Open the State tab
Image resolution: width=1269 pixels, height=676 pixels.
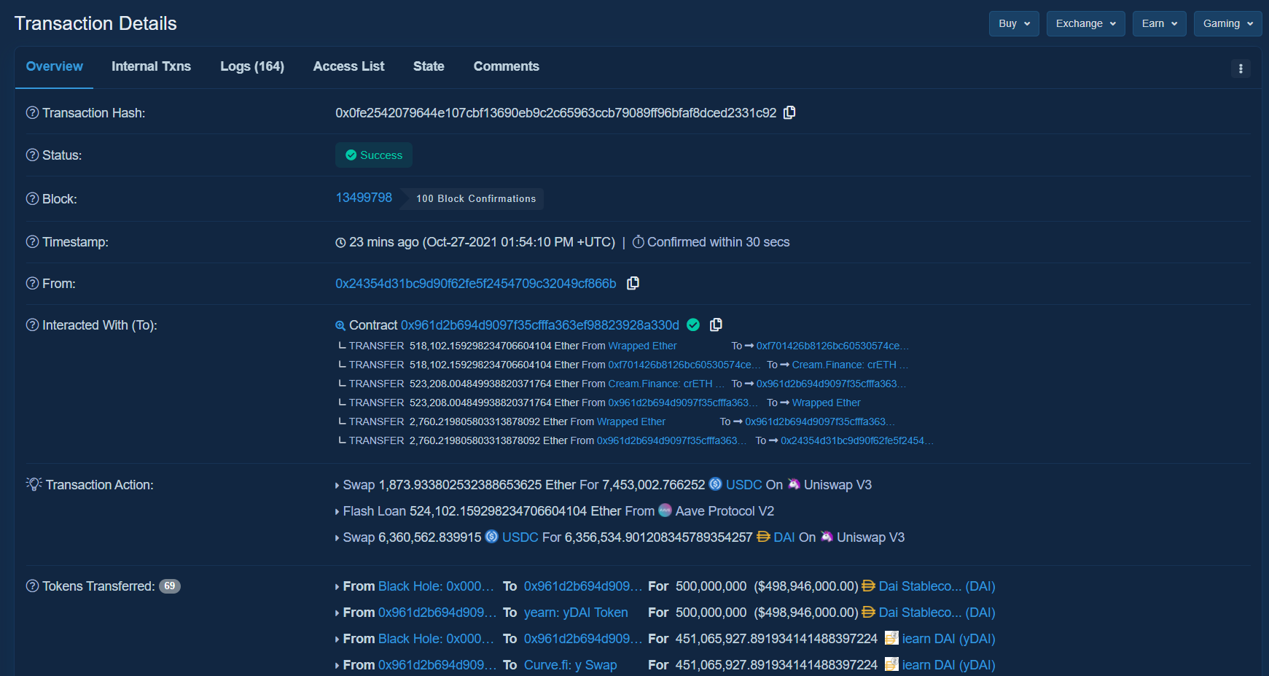click(x=429, y=66)
